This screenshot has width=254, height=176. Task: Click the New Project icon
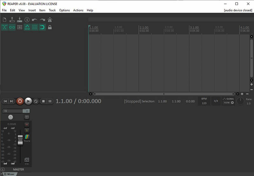coord(4,20)
